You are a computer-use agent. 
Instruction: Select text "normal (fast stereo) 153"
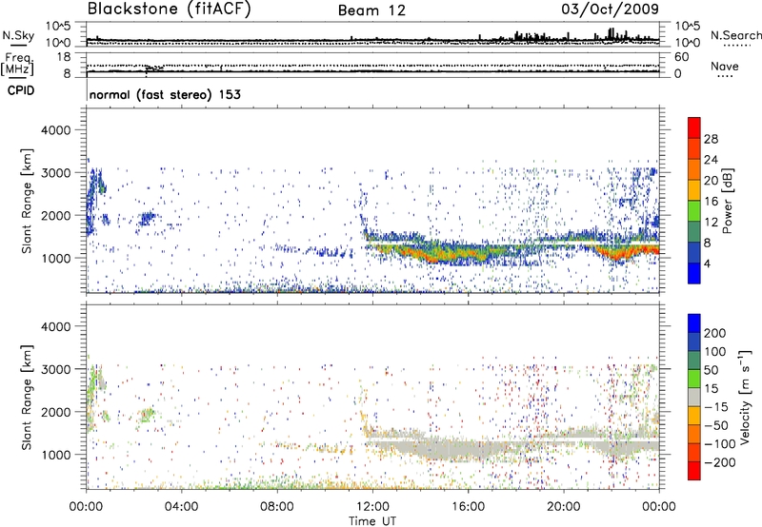click(x=165, y=94)
